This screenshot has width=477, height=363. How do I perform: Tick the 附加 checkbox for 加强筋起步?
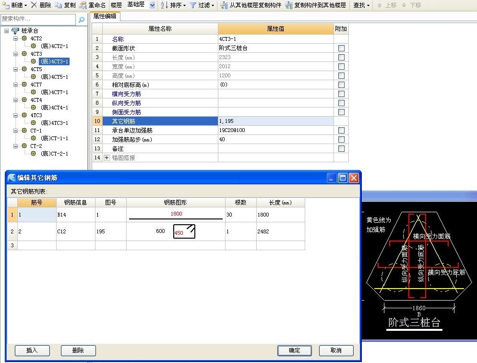click(x=341, y=139)
